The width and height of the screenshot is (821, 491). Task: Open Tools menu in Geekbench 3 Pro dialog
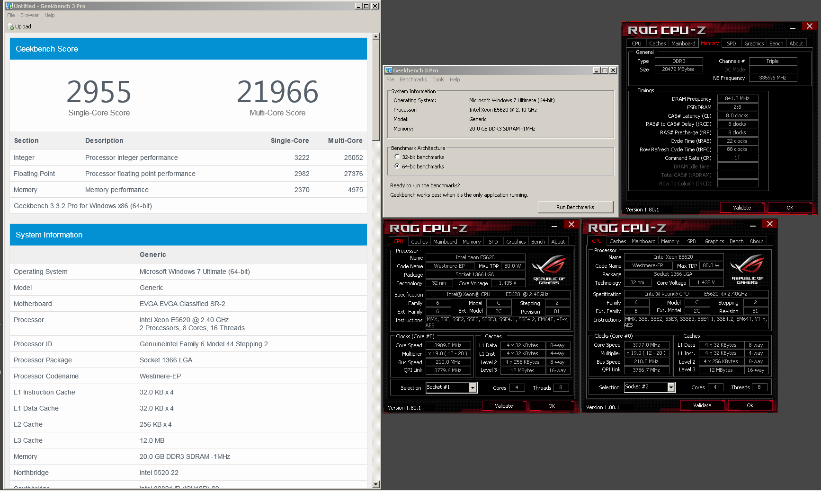click(x=438, y=79)
